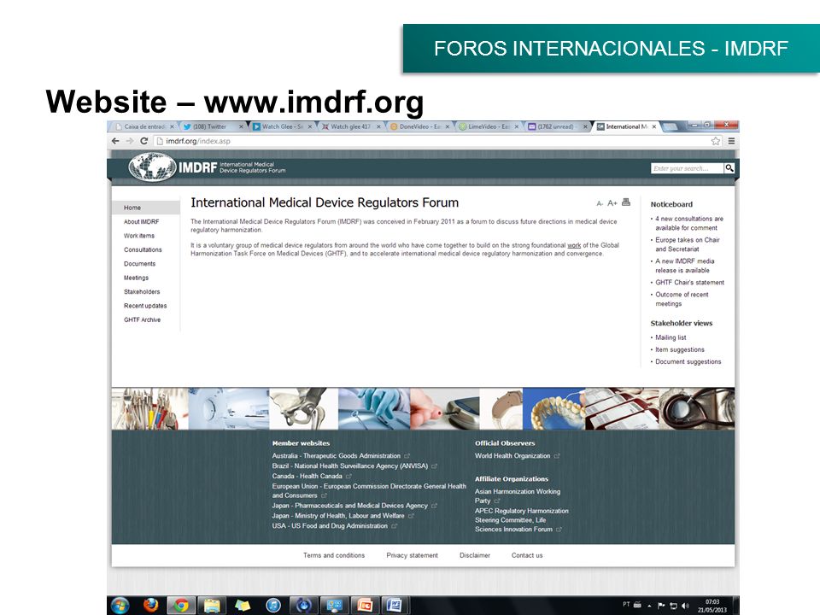
Task: Show hidden tray icons arrow
Action: pos(649,606)
